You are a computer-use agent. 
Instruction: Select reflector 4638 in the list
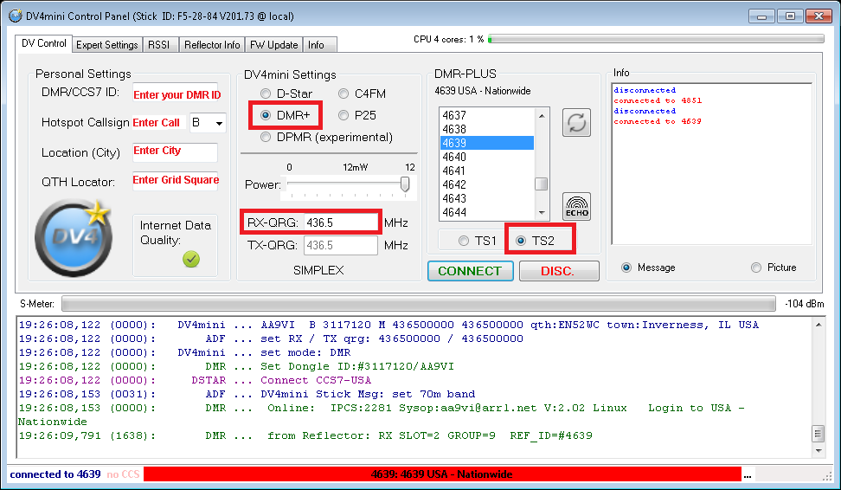[x=487, y=129]
